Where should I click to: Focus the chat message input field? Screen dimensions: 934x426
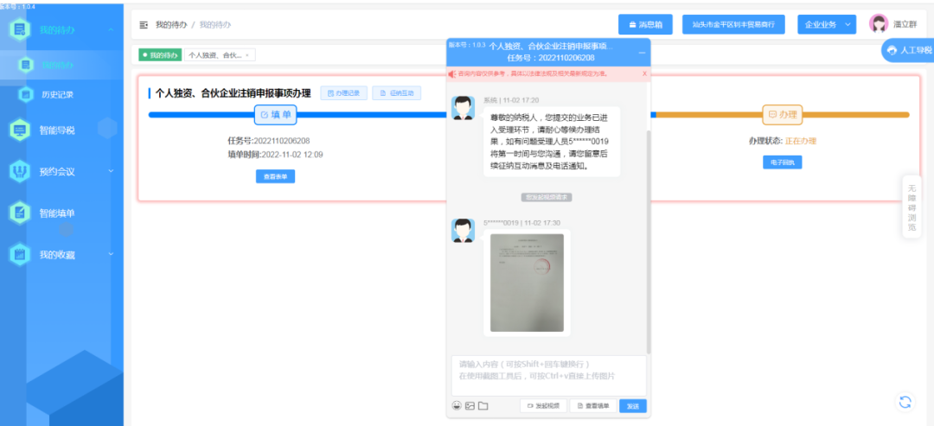pos(548,375)
